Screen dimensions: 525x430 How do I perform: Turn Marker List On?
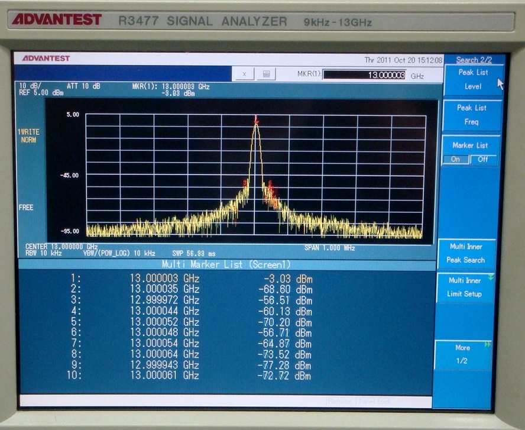click(455, 160)
